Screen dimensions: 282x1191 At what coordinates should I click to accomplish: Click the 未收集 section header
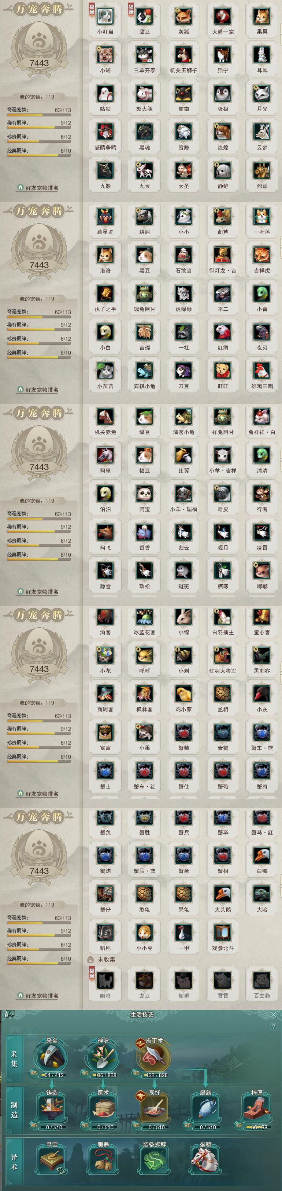(107, 959)
